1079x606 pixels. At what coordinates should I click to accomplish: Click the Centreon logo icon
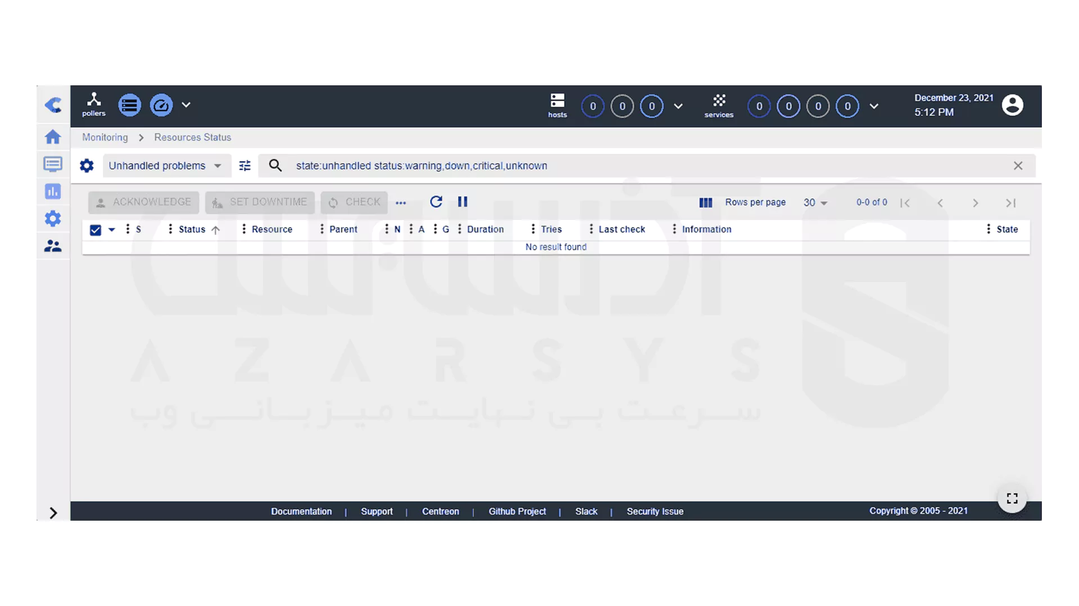coord(53,105)
